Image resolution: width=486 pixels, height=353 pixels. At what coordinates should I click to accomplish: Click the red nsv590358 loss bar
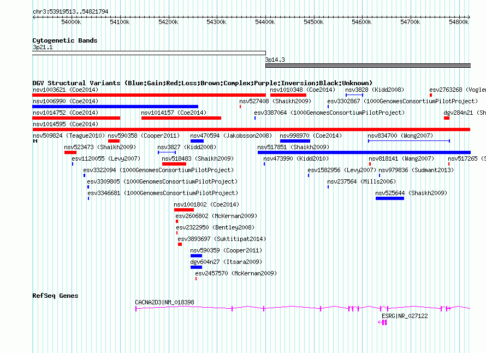click(x=114, y=141)
